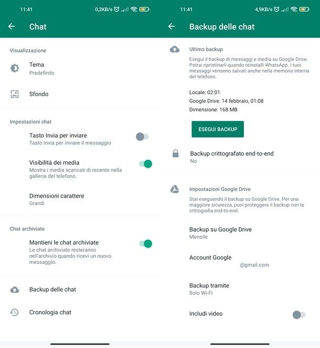Disable the Visibilità dei media switch
Image resolution: width=320 pixels, height=348 pixels.
coord(146,164)
